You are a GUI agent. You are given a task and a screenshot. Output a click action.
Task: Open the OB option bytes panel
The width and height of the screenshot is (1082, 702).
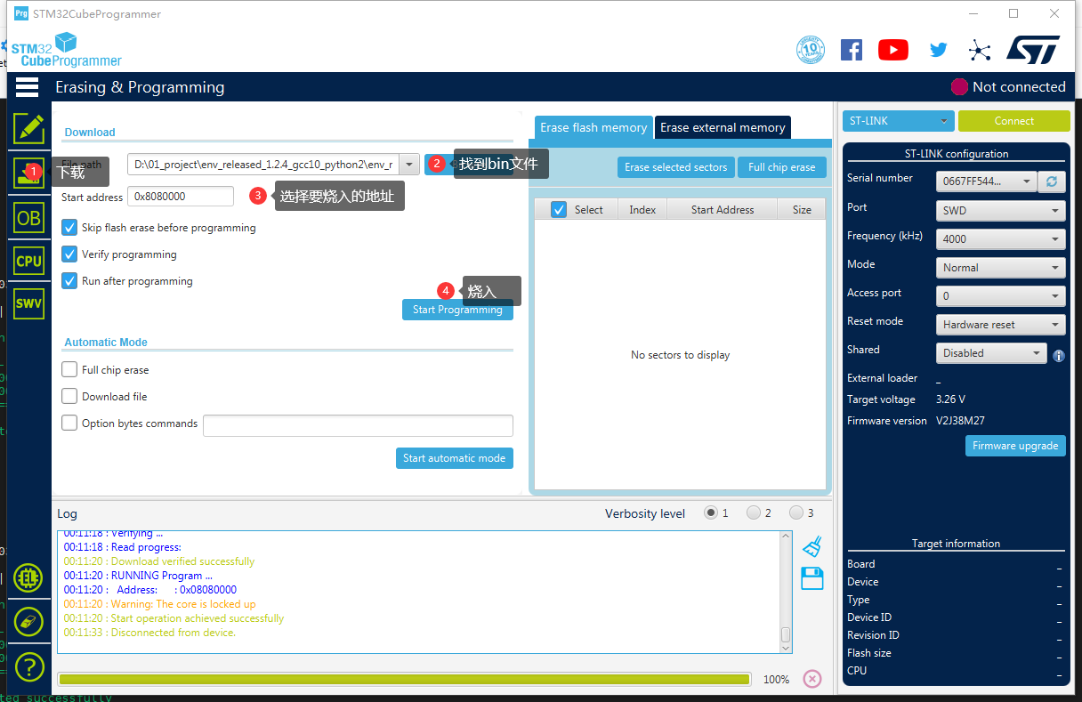click(x=28, y=217)
